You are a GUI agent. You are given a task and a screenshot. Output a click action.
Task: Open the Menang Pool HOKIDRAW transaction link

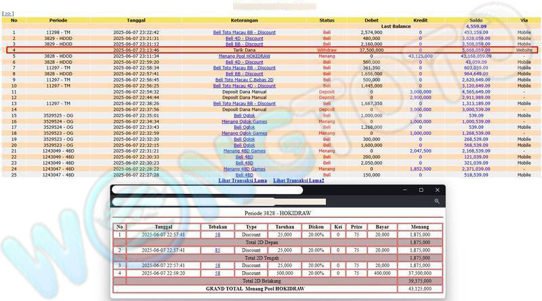pos(244,56)
